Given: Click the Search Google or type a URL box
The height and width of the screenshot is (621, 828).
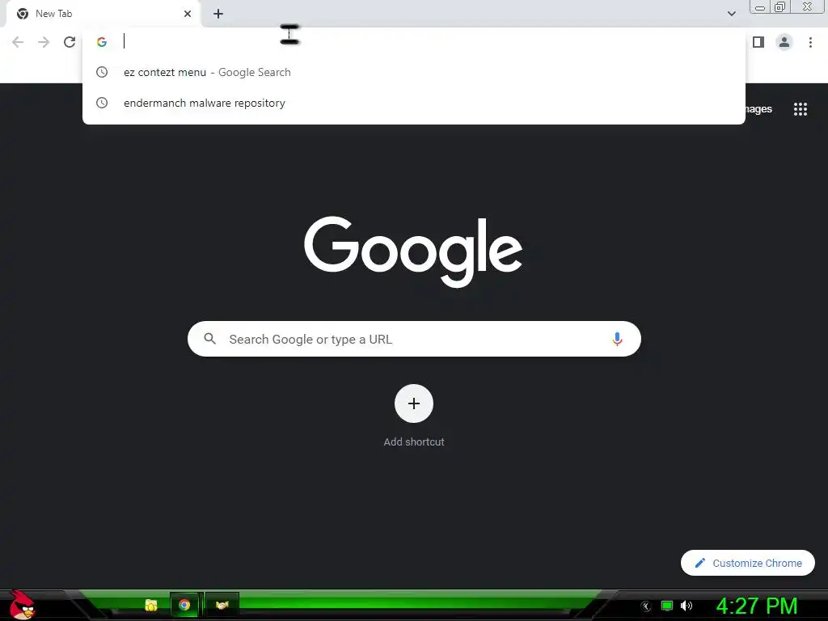Looking at the screenshot, I should tap(414, 339).
